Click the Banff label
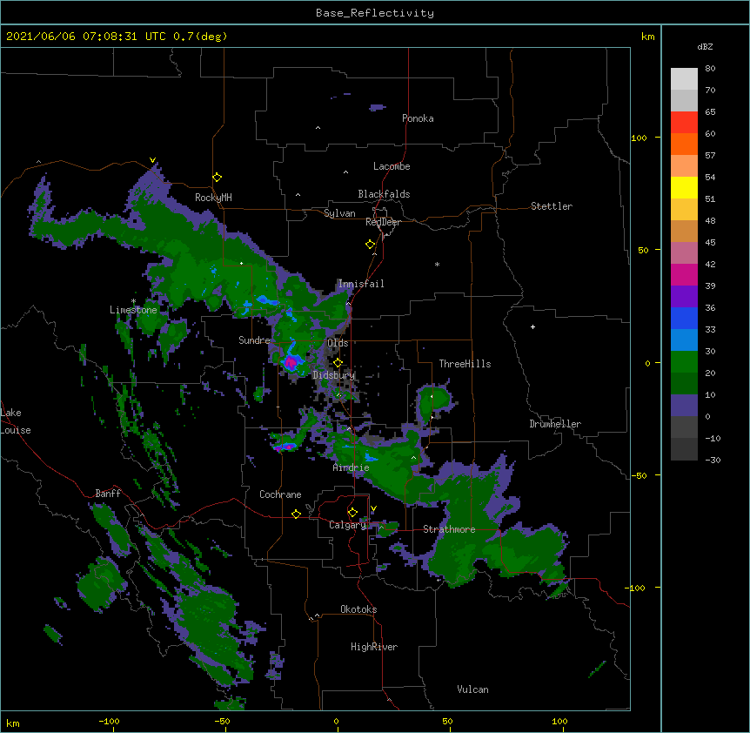 point(108,494)
